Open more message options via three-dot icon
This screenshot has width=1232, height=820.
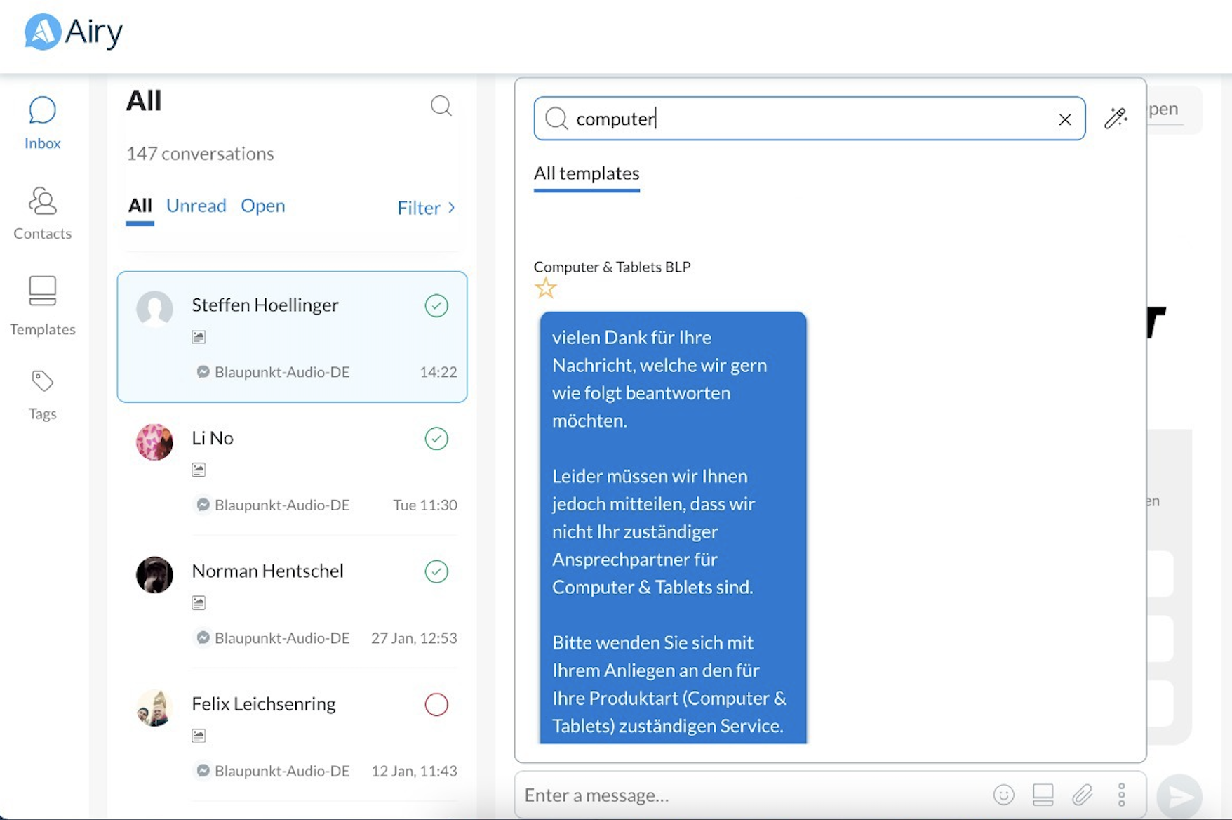[1121, 795]
